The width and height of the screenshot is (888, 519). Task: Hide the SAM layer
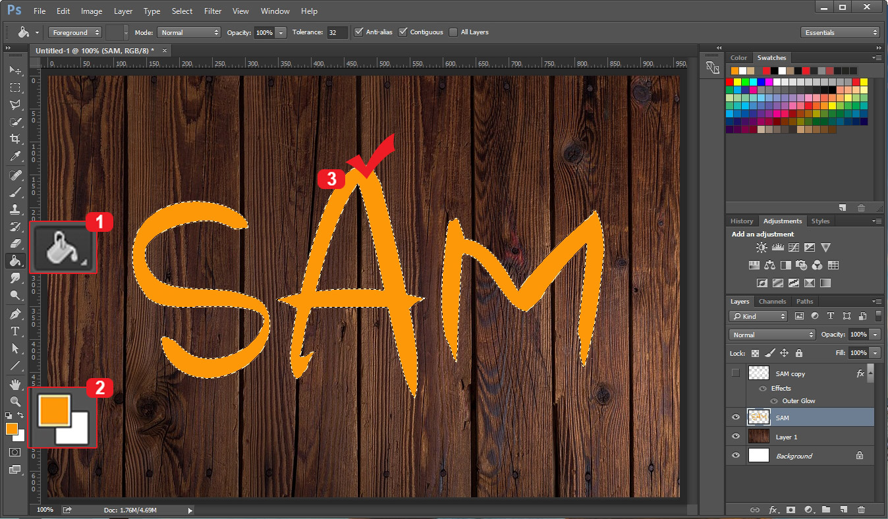coord(736,418)
